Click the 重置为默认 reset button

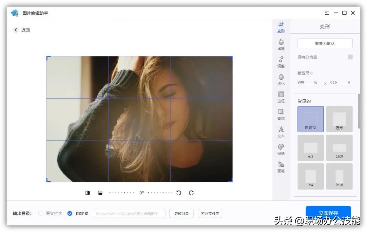(325, 43)
